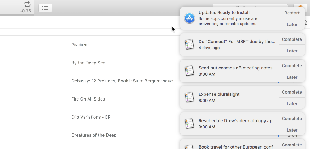The image size is (310, 149).
Task: Postpone updates with the Later button
Action: [x=292, y=24]
